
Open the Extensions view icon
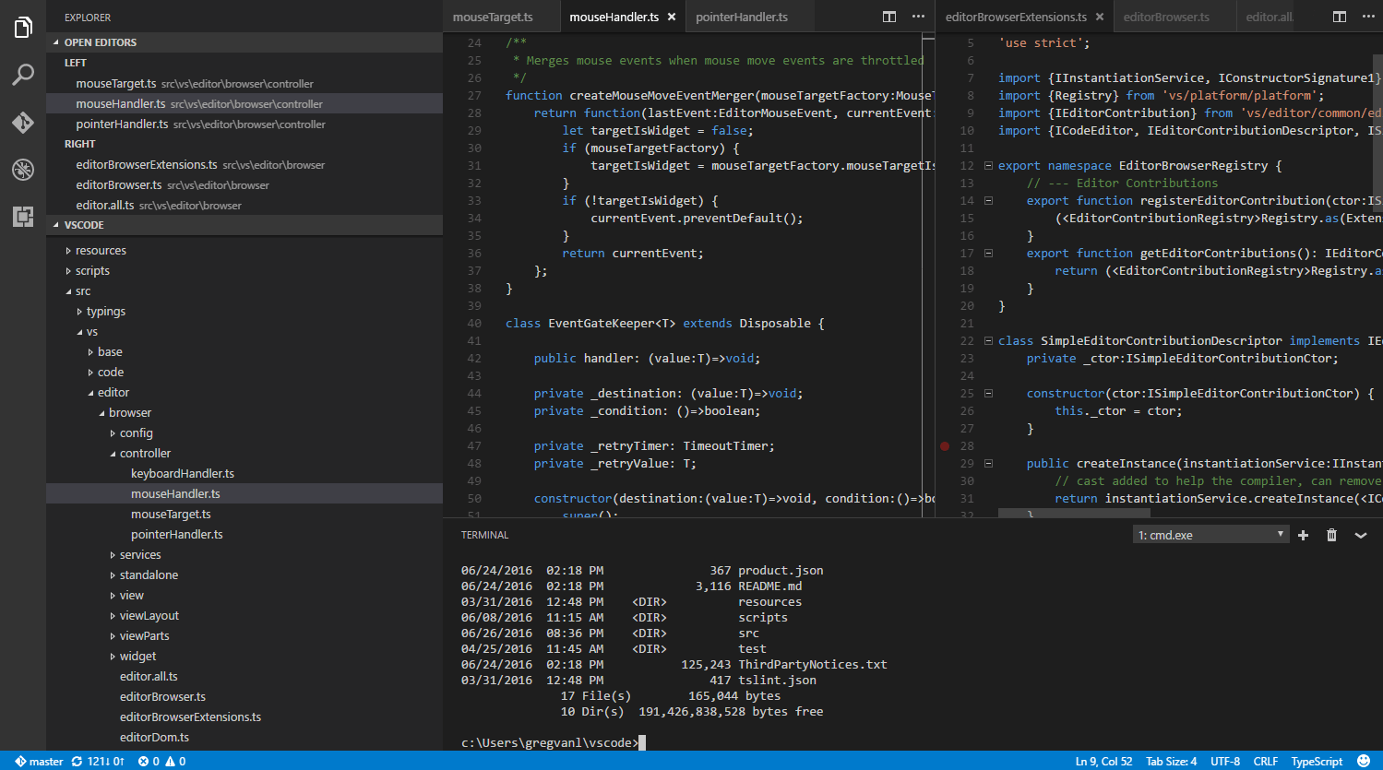point(22,216)
